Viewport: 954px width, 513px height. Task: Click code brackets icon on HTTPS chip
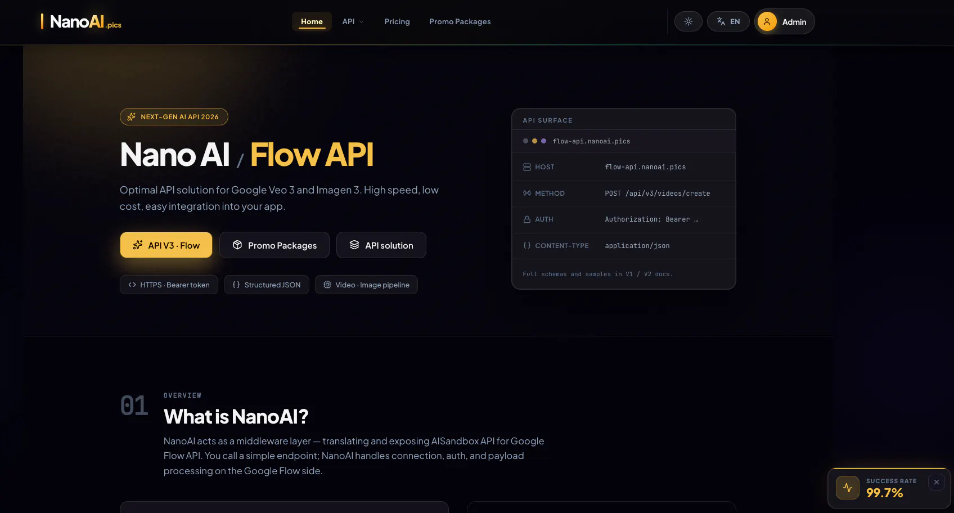tap(132, 285)
